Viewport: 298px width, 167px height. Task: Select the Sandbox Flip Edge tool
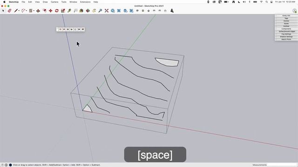[x=83, y=29]
